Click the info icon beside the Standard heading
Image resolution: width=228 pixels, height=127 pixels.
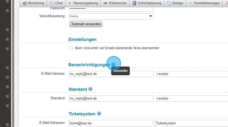coord(90,89)
